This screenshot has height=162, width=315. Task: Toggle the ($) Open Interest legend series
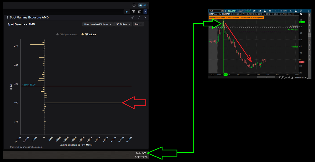tap(67, 34)
